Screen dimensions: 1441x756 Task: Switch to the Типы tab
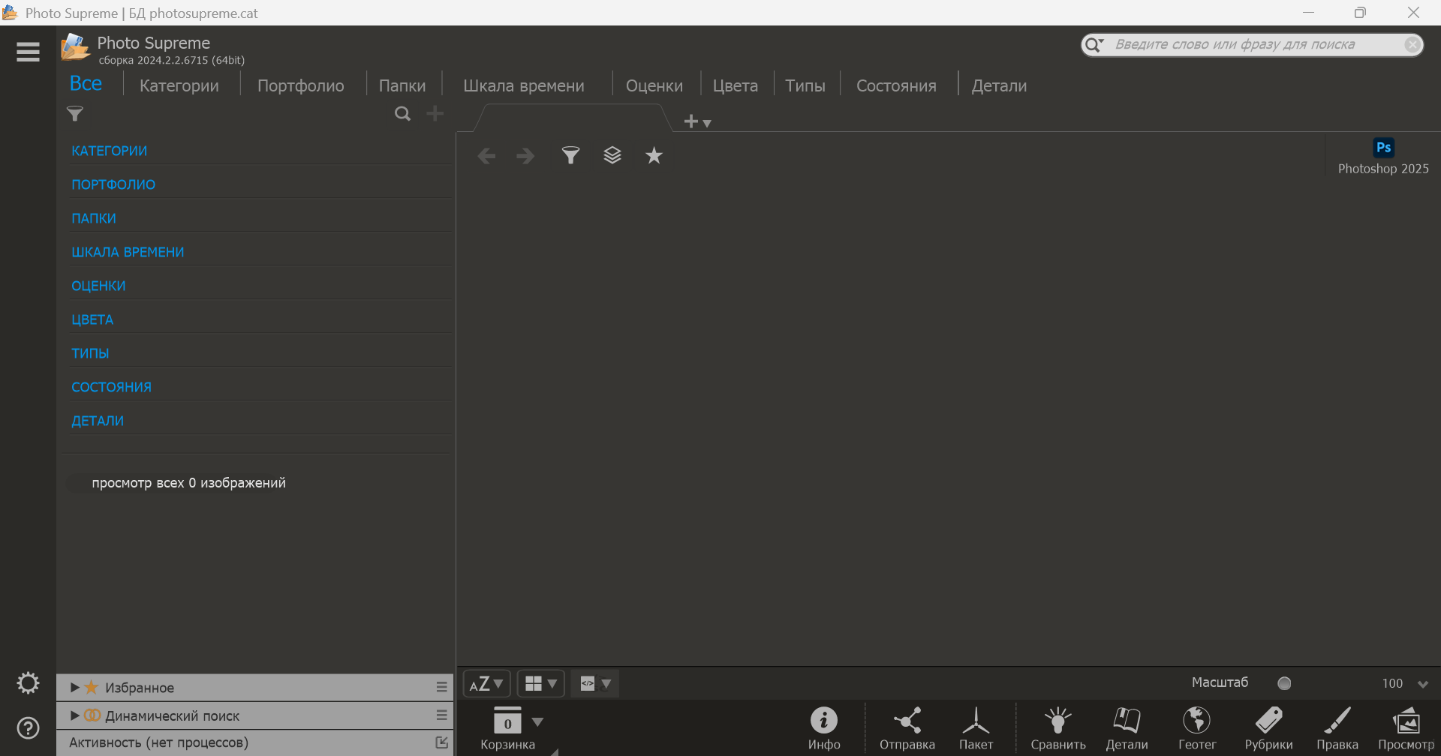pos(805,86)
